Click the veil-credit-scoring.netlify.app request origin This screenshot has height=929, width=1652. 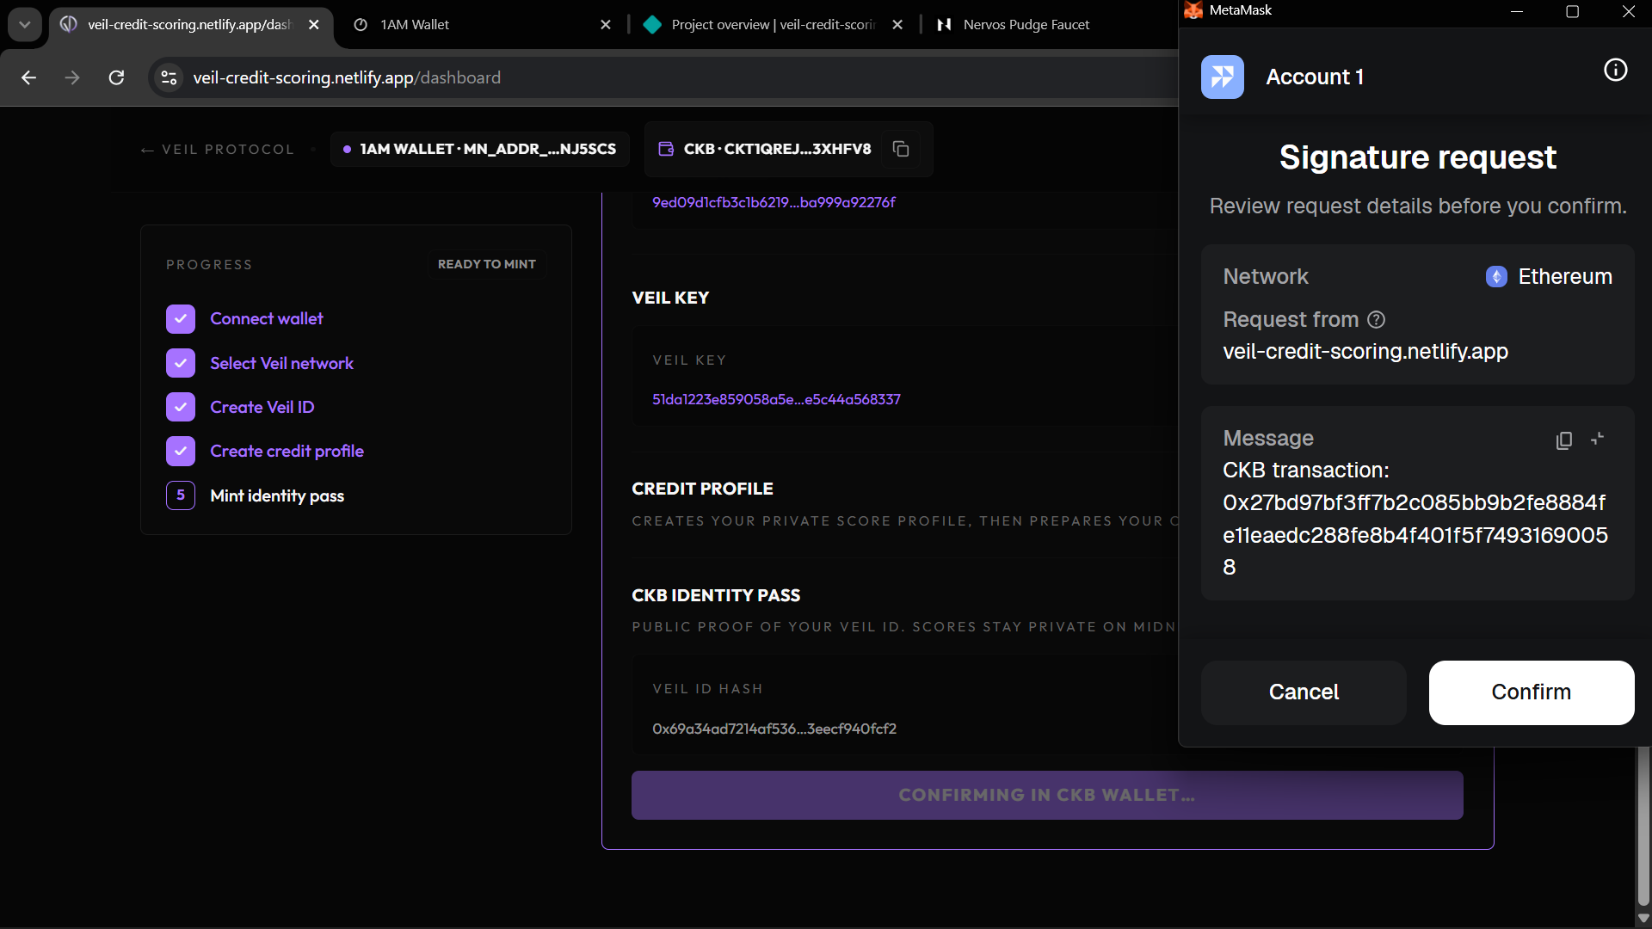point(1365,352)
